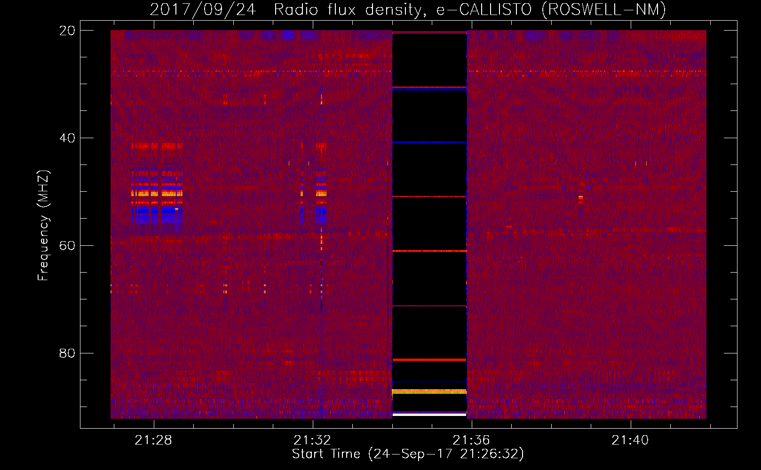Click the 80 MHz frequency tick label
This screenshot has height=470, width=761.
[67, 353]
